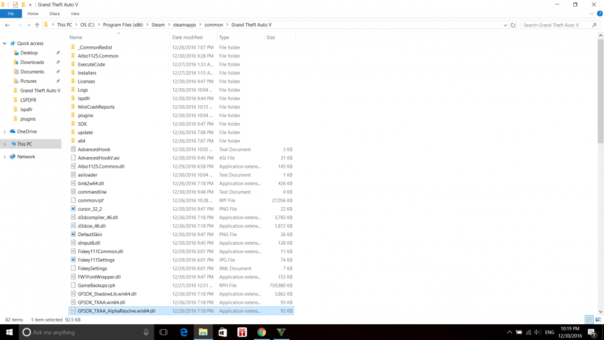Click the Program Files (x86) breadcrumb
Image resolution: width=604 pixels, height=340 pixels.
point(123,25)
